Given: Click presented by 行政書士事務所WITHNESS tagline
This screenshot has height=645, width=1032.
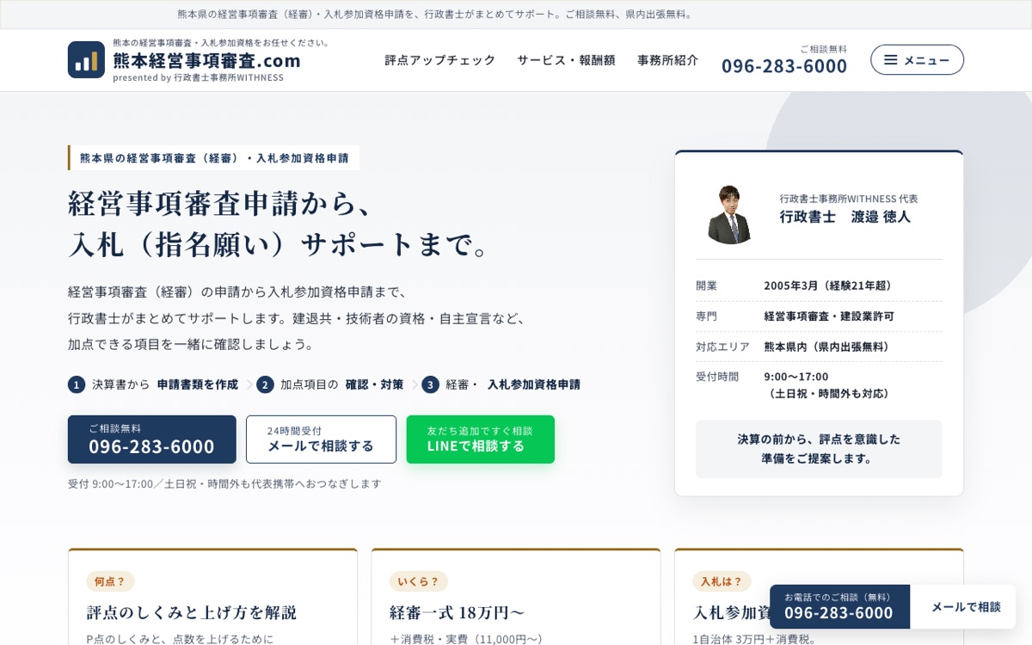Looking at the screenshot, I should pyautogui.click(x=198, y=77).
